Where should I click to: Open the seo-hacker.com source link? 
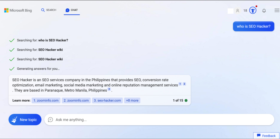(107, 100)
